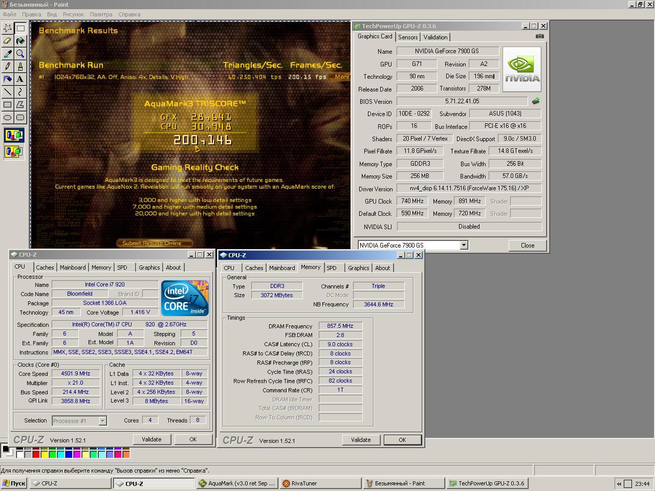This screenshot has height=491, width=655.
Task: Open the Windows Пуск start button
Action: point(14,483)
